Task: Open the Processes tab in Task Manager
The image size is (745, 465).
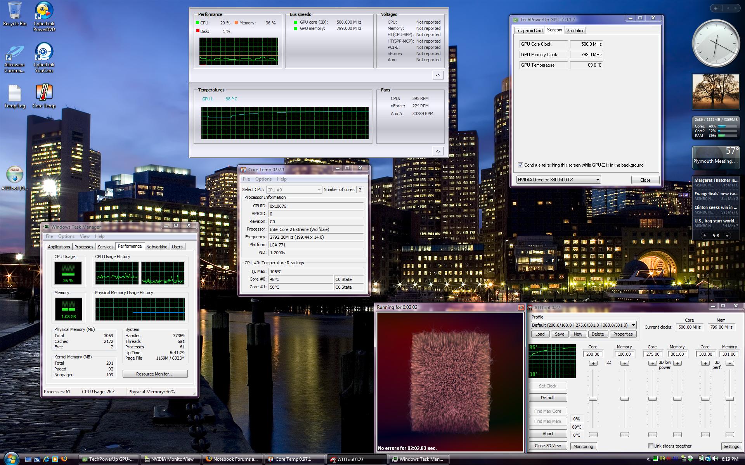Action: pos(84,247)
